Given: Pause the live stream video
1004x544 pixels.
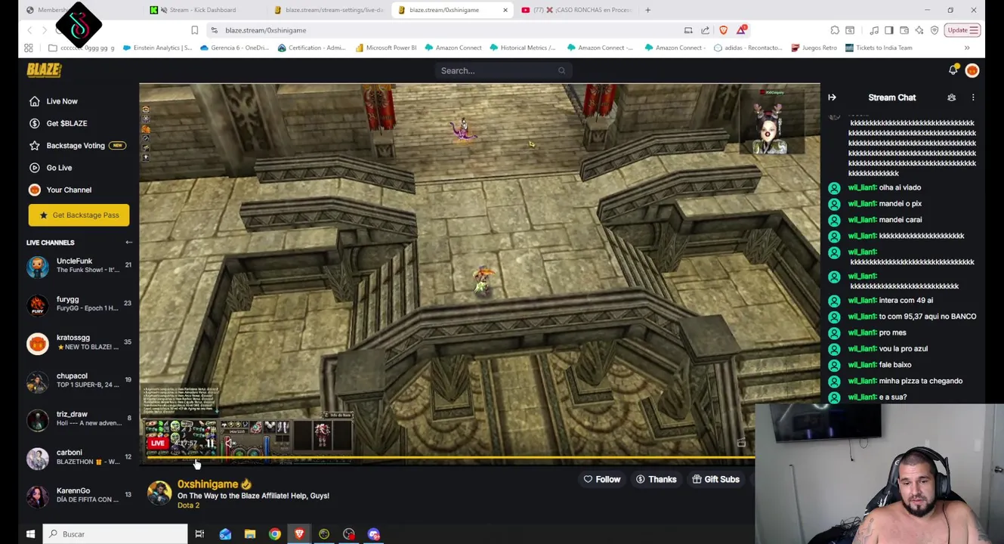Looking at the screenshot, I should [x=210, y=444].
